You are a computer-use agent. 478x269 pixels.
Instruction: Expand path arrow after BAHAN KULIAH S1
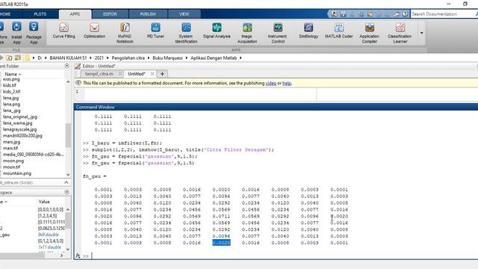[x=90, y=58]
